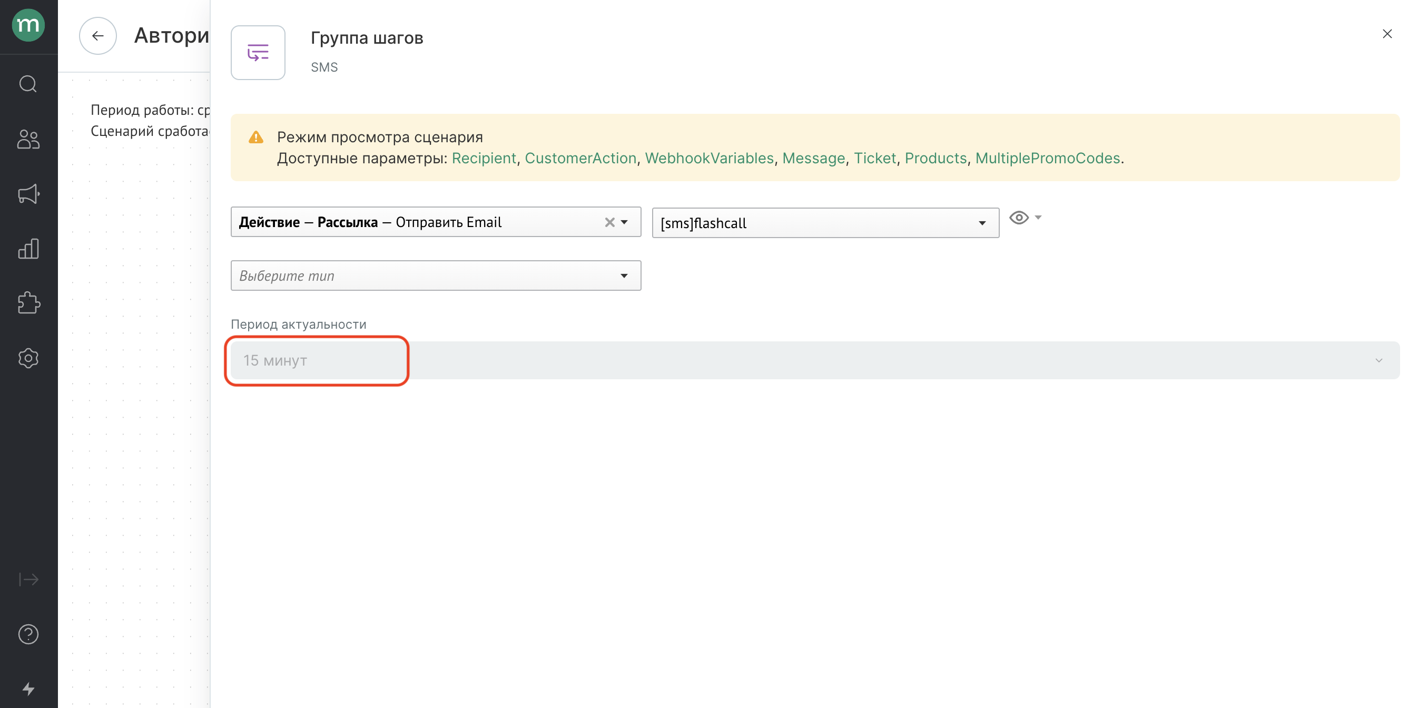
Task: Open the [sms]flashcall template dropdown
Action: (825, 223)
